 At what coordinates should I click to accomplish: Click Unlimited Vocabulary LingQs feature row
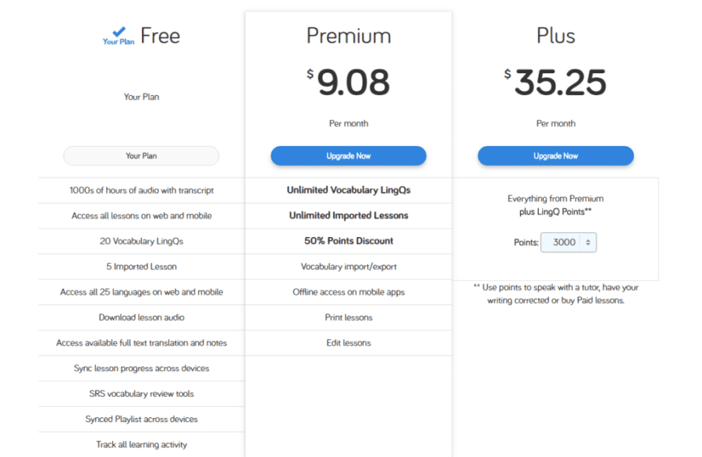348,190
